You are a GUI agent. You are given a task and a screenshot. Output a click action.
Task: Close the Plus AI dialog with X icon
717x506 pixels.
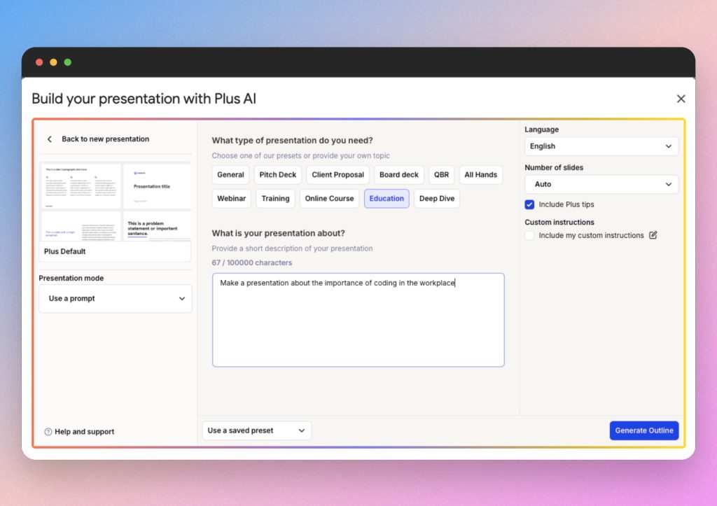coord(681,99)
